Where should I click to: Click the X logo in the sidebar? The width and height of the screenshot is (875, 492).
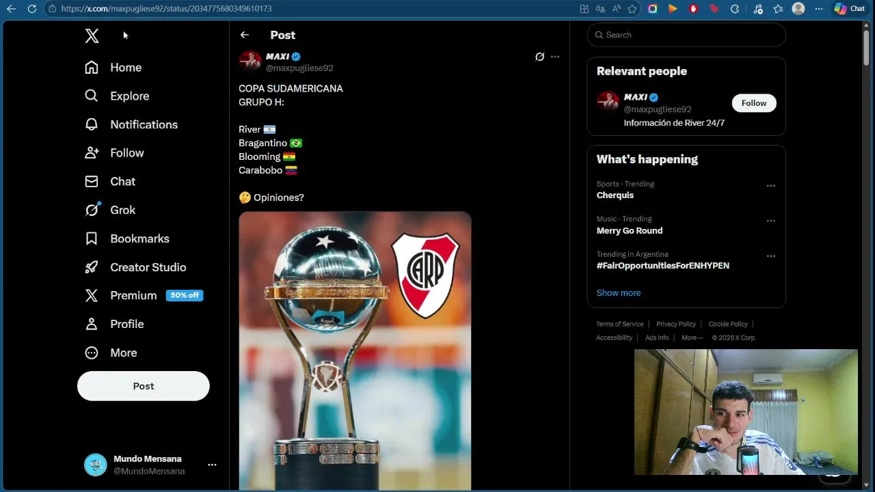[x=92, y=36]
